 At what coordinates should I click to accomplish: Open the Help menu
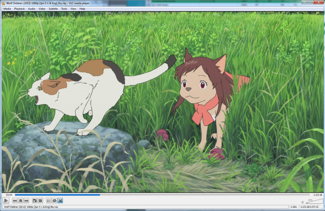click(82, 9)
